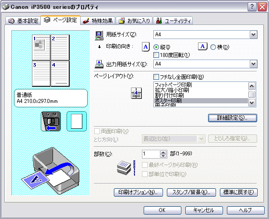Click the layout list scrollbar thumb
Image resolution: width=269 pixels, height=219 pixels.
[251, 95]
